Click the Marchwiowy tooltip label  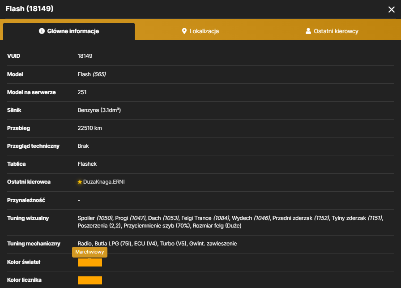[90, 252]
